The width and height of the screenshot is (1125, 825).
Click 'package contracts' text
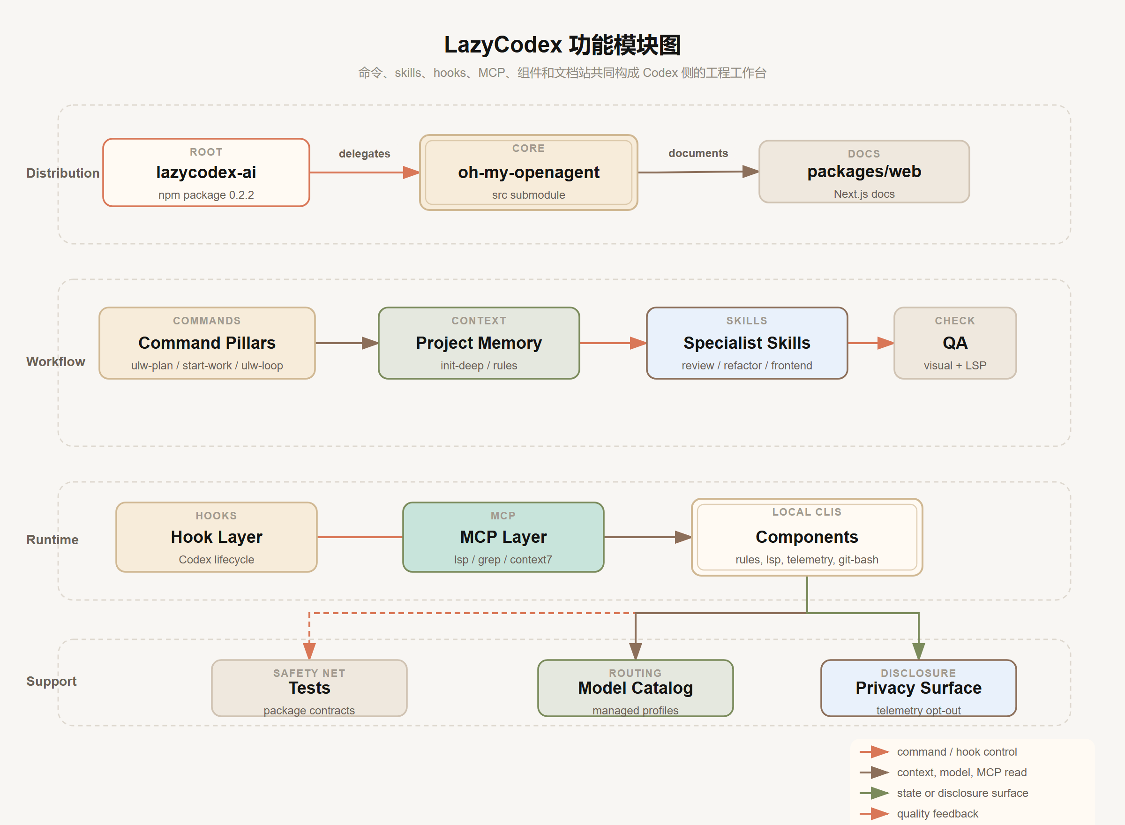coord(309,711)
